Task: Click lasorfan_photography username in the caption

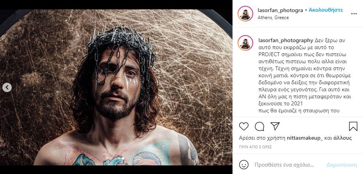Action: (286, 40)
